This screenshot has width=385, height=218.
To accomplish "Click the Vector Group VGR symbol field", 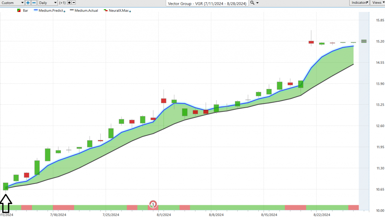I will (207, 3).
